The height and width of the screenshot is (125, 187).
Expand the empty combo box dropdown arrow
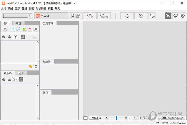30,16
